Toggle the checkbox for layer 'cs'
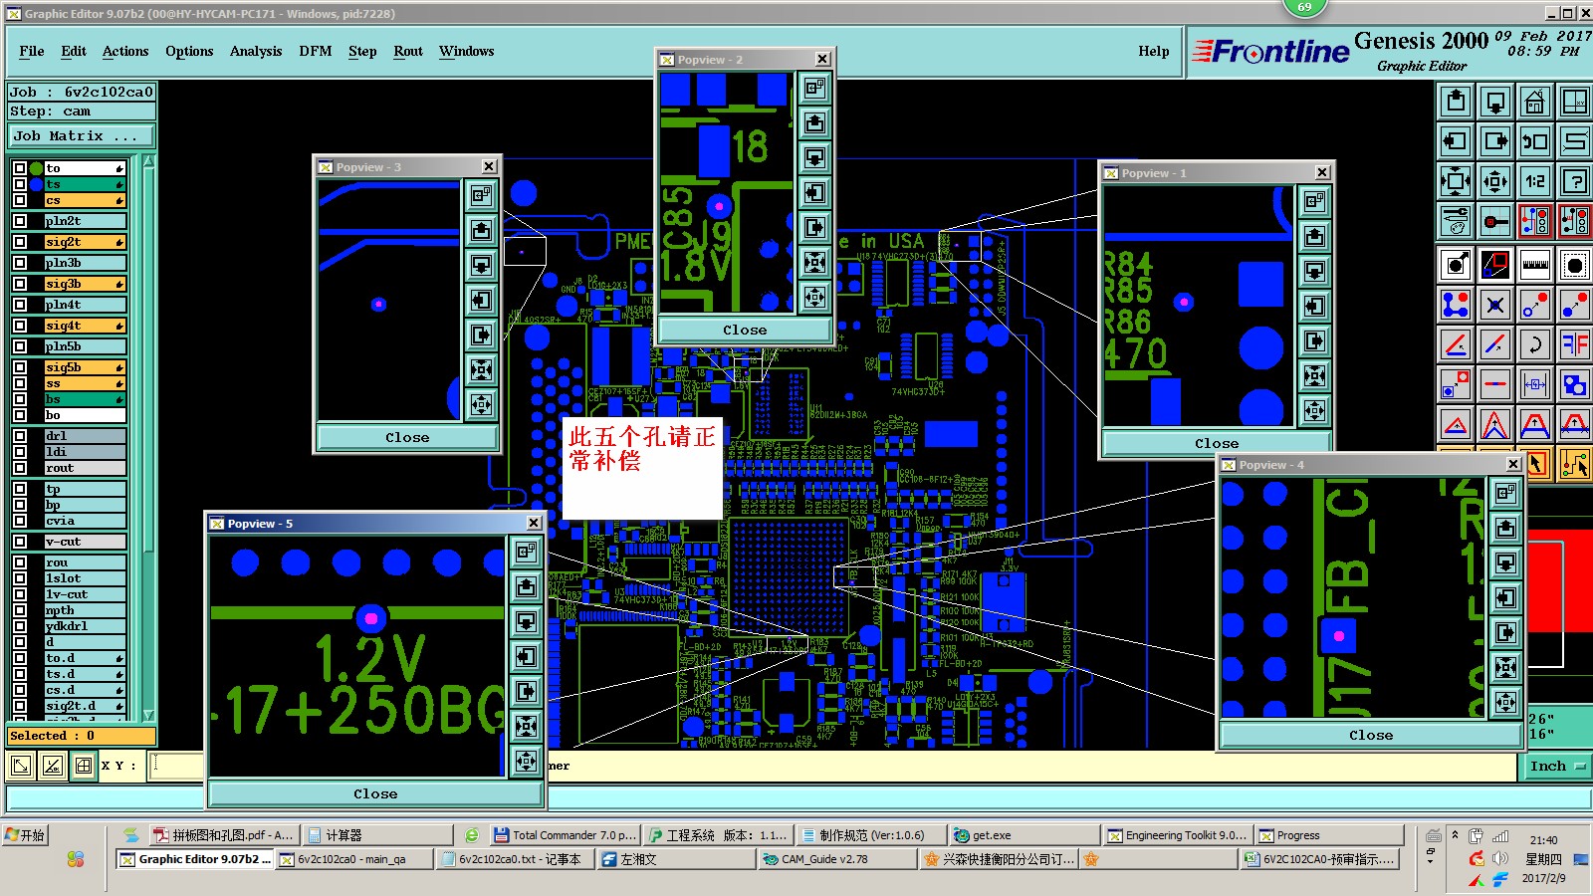The image size is (1593, 896). pos(20,200)
